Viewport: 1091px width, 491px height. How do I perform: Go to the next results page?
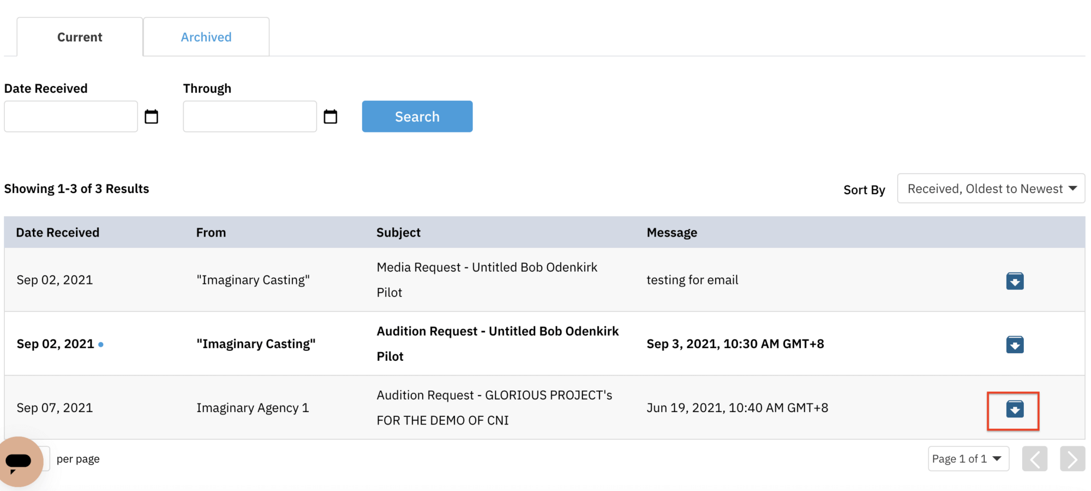click(1072, 458)
